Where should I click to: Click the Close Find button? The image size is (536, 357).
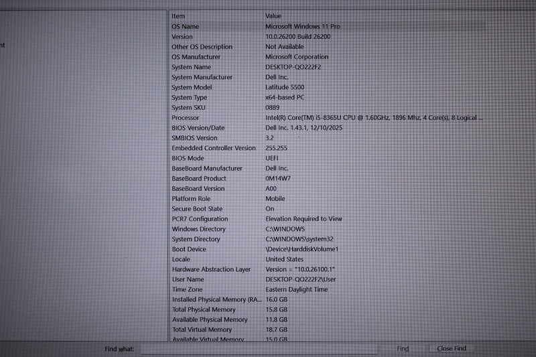451,348
